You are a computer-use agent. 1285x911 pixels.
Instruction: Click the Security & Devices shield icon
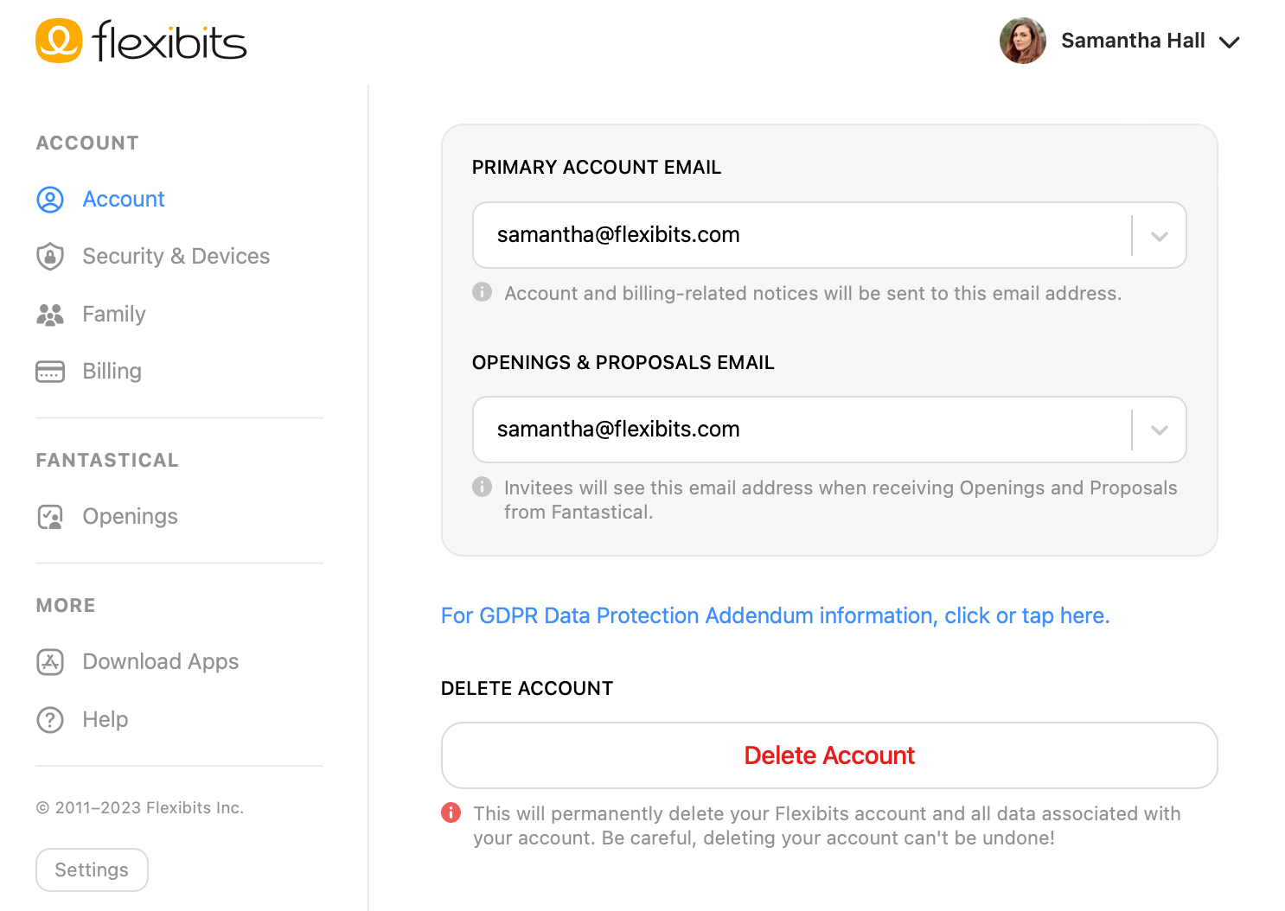pyautogui.click(x=50, y=257)
